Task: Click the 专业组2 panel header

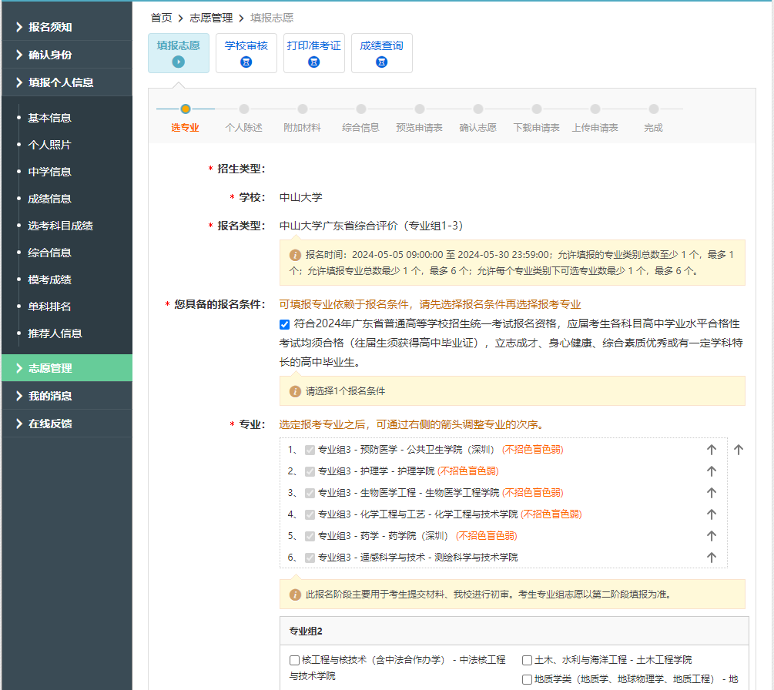Action: (x=514, y=631)
